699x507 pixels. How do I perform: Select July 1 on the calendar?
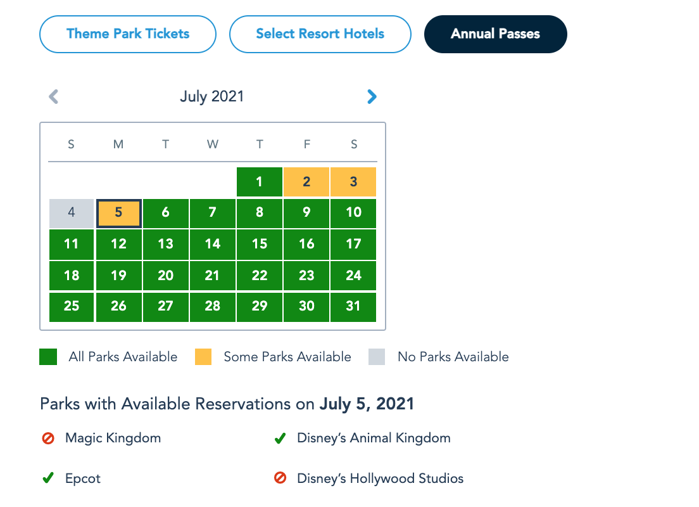point(260,182)
